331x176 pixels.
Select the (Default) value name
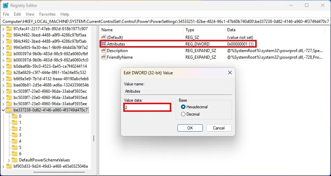click(x=115, y=37)
